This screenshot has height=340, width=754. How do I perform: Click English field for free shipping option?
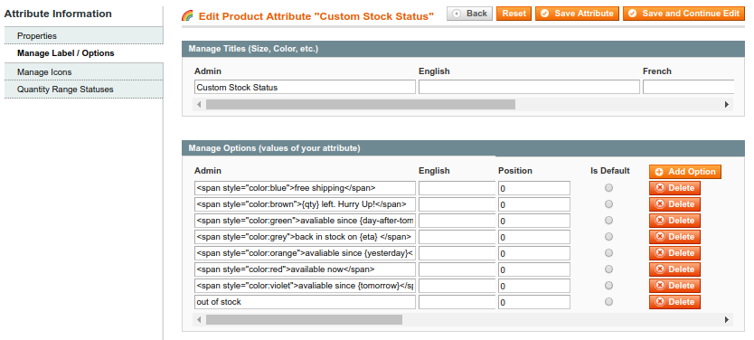point(457,188)
